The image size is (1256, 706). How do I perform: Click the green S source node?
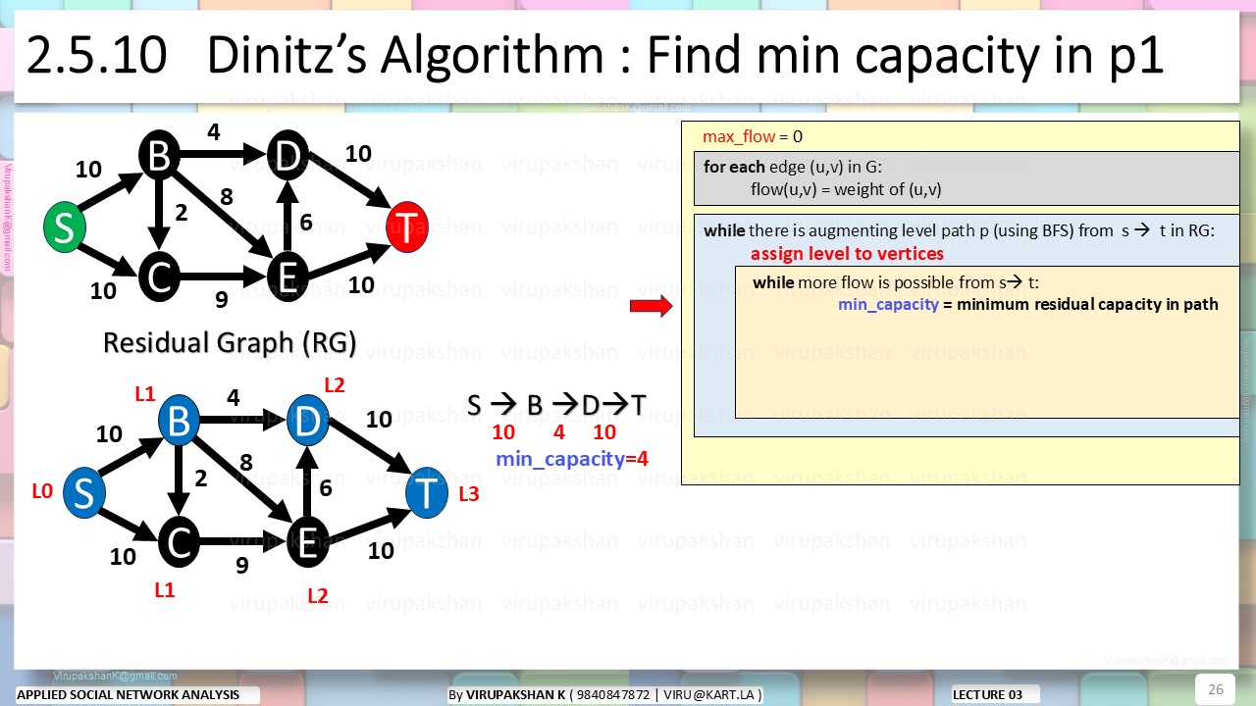65,227
